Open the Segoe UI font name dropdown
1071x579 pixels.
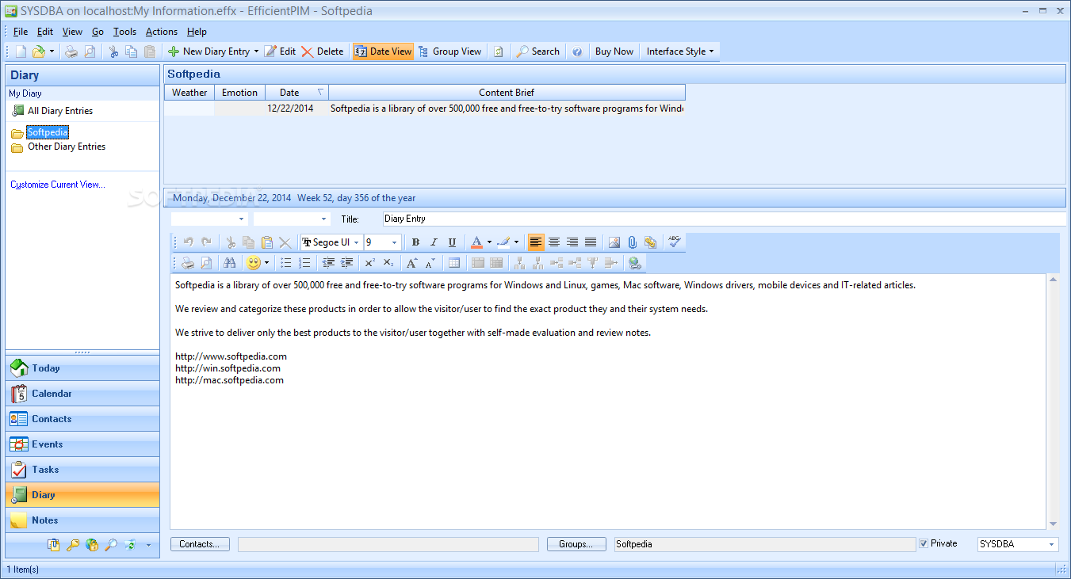point(357,242)
